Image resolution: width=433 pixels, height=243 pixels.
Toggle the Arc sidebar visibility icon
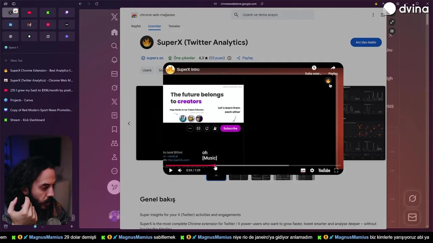pyautogui.click(x=14, y=4)
